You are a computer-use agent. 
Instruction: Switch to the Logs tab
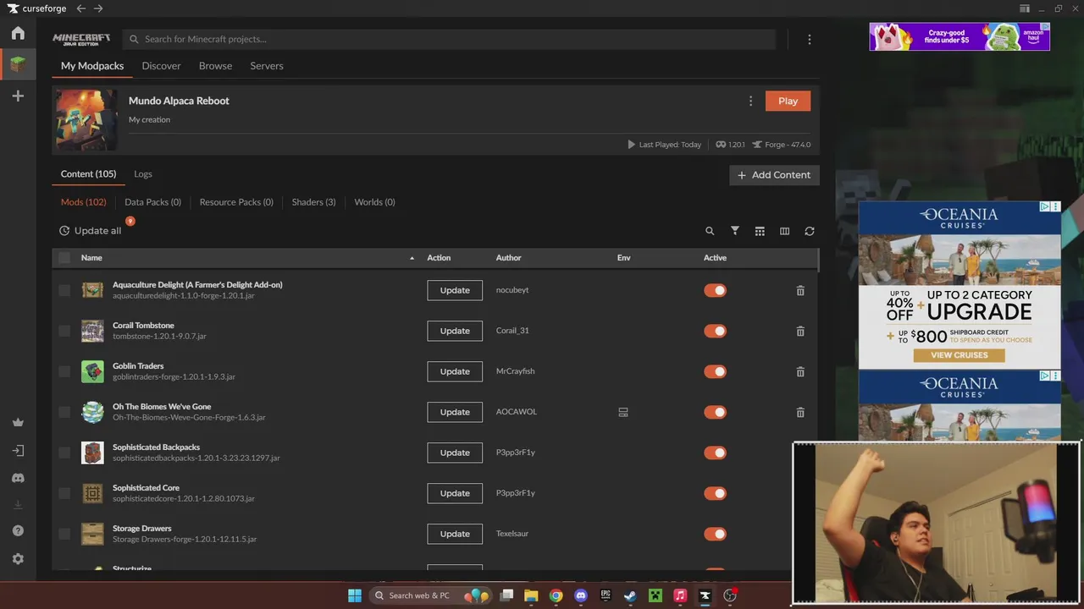pos(143,174)
